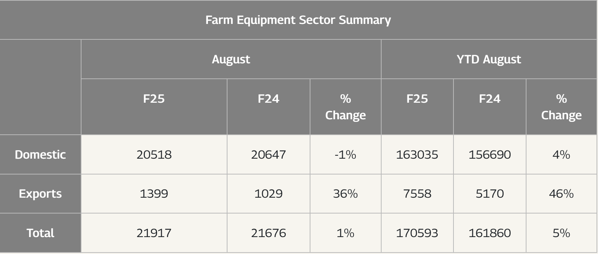Select the YTD August column group header
Viewport: 598px width, 254px height.
tap(489, 59)
